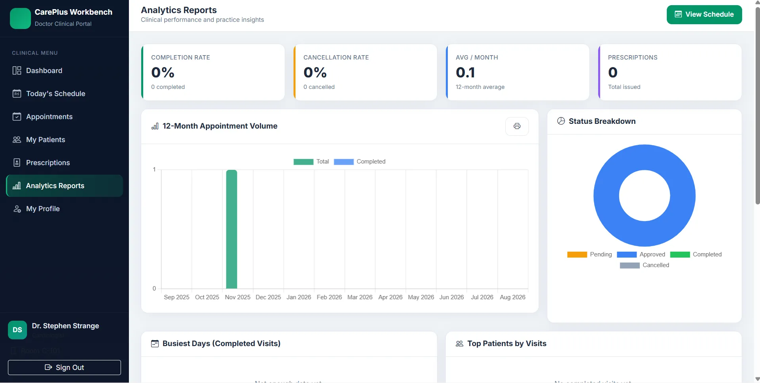Screen dimensions: 760x383
Task: Click the Sign Out button
Action: (x=64, y=368)
